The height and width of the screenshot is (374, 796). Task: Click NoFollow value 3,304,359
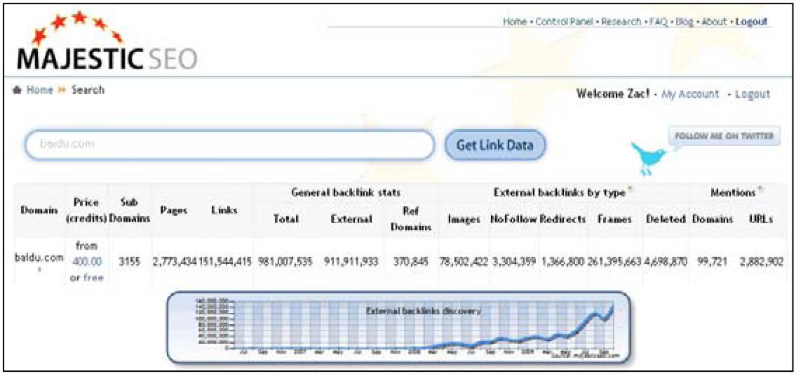coord(514,262)
